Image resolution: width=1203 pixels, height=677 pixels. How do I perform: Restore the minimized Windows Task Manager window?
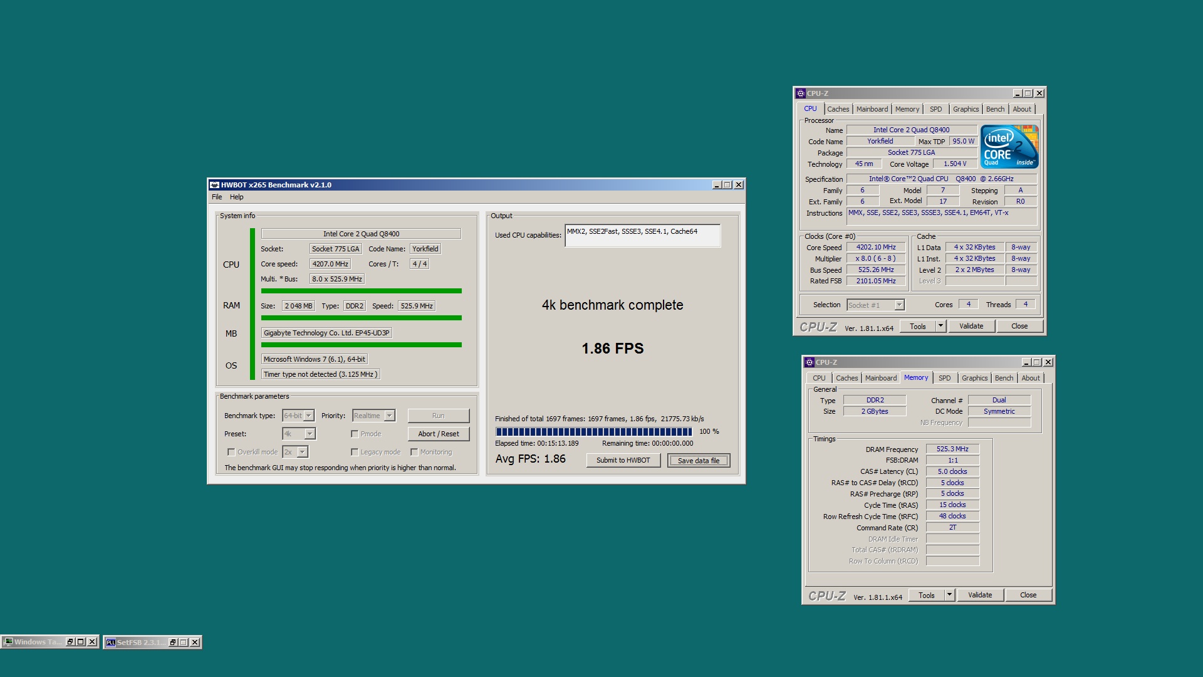point(70,642)
